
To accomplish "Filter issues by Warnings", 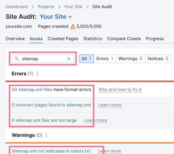I will [x=130, y=59].
